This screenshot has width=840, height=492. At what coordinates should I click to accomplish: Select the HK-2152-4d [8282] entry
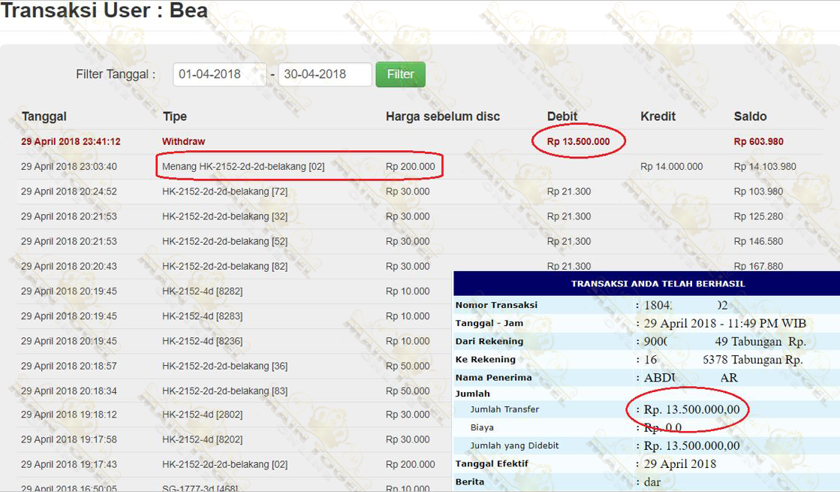pyautogui.click(x=202, y=291)
